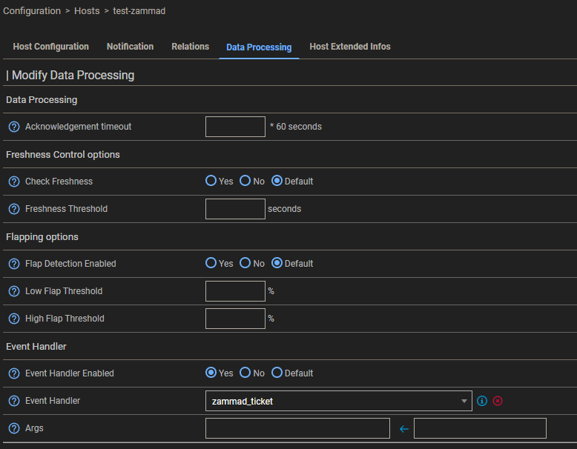Open the Event Handler zammad_ticket dropdown
Image resolution: width=577 pixels, height=449 pixels.
coord(338,401)
